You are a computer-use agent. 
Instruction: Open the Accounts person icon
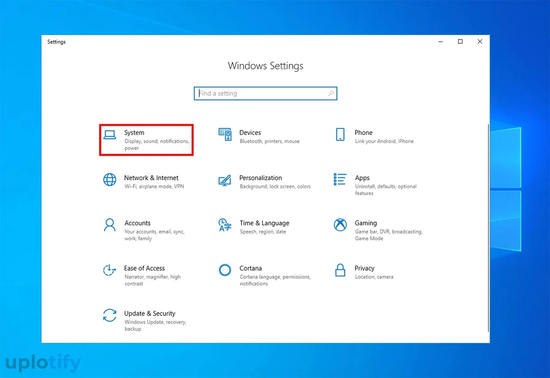click(110, 225)
